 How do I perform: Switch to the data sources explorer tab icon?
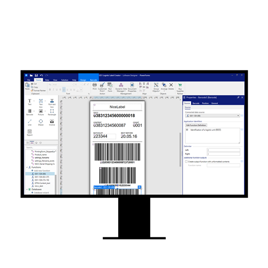tap(32, 143)
